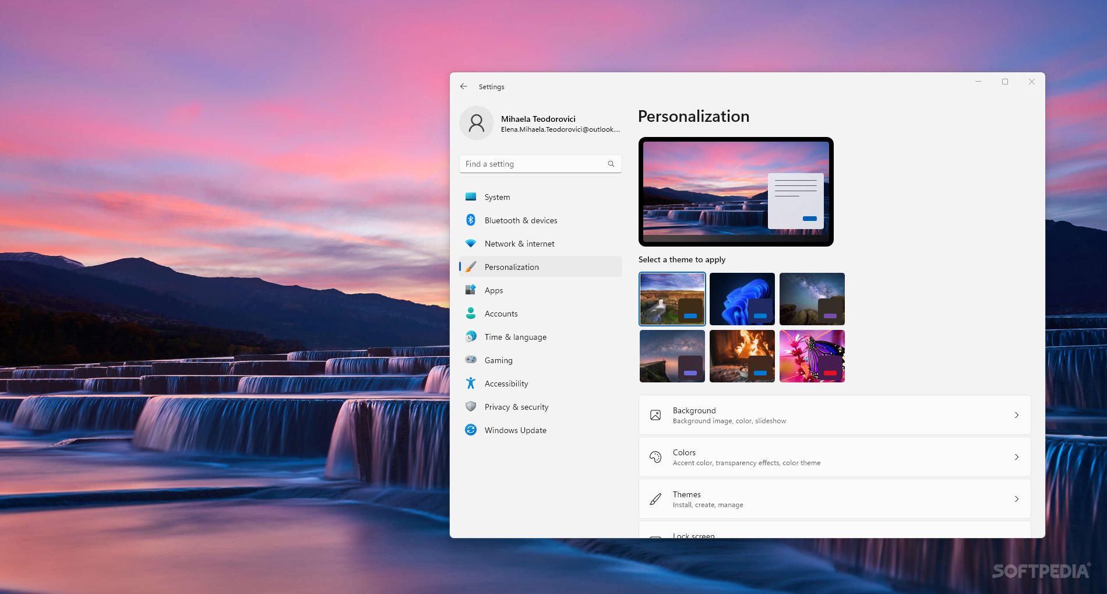Click the Accessibility figure icon
Image resolution: width=1107 pixels, height=594 pixels.
[x=471, y=383]
